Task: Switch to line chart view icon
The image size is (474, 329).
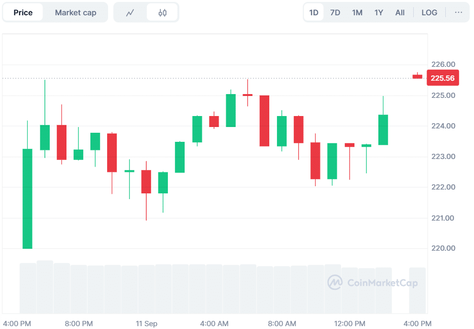Action: tap(130, 12)
